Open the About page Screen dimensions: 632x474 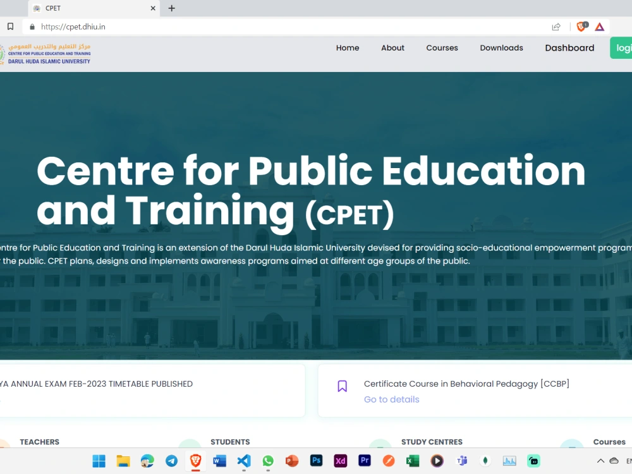click(392, 47)
